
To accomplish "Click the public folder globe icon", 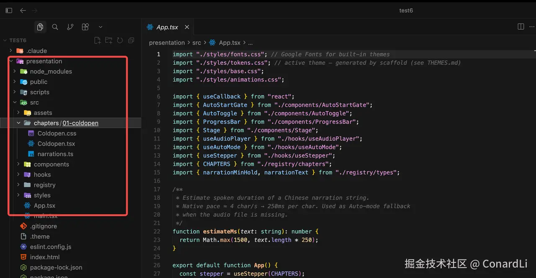I will pyautogui.click(x=23, y=82).
